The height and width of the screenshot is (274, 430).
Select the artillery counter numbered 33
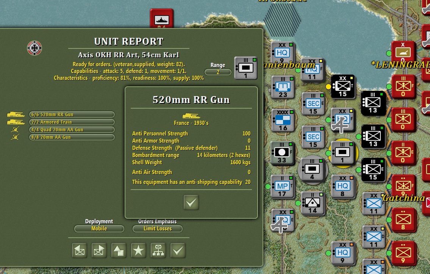(282, 153)
